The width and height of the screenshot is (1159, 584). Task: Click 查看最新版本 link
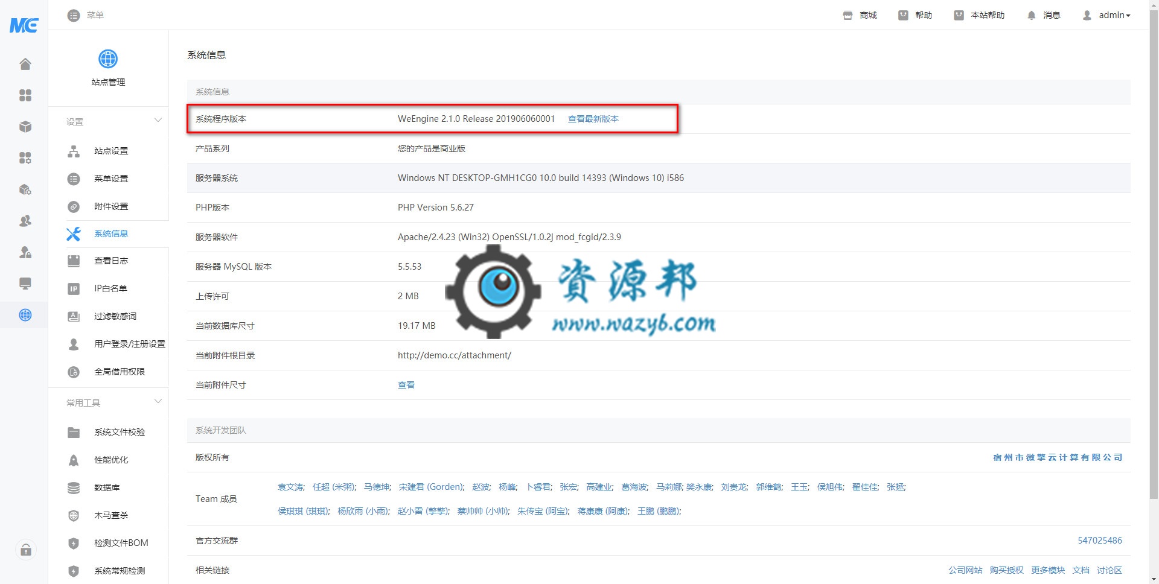(x=593, y=119)
